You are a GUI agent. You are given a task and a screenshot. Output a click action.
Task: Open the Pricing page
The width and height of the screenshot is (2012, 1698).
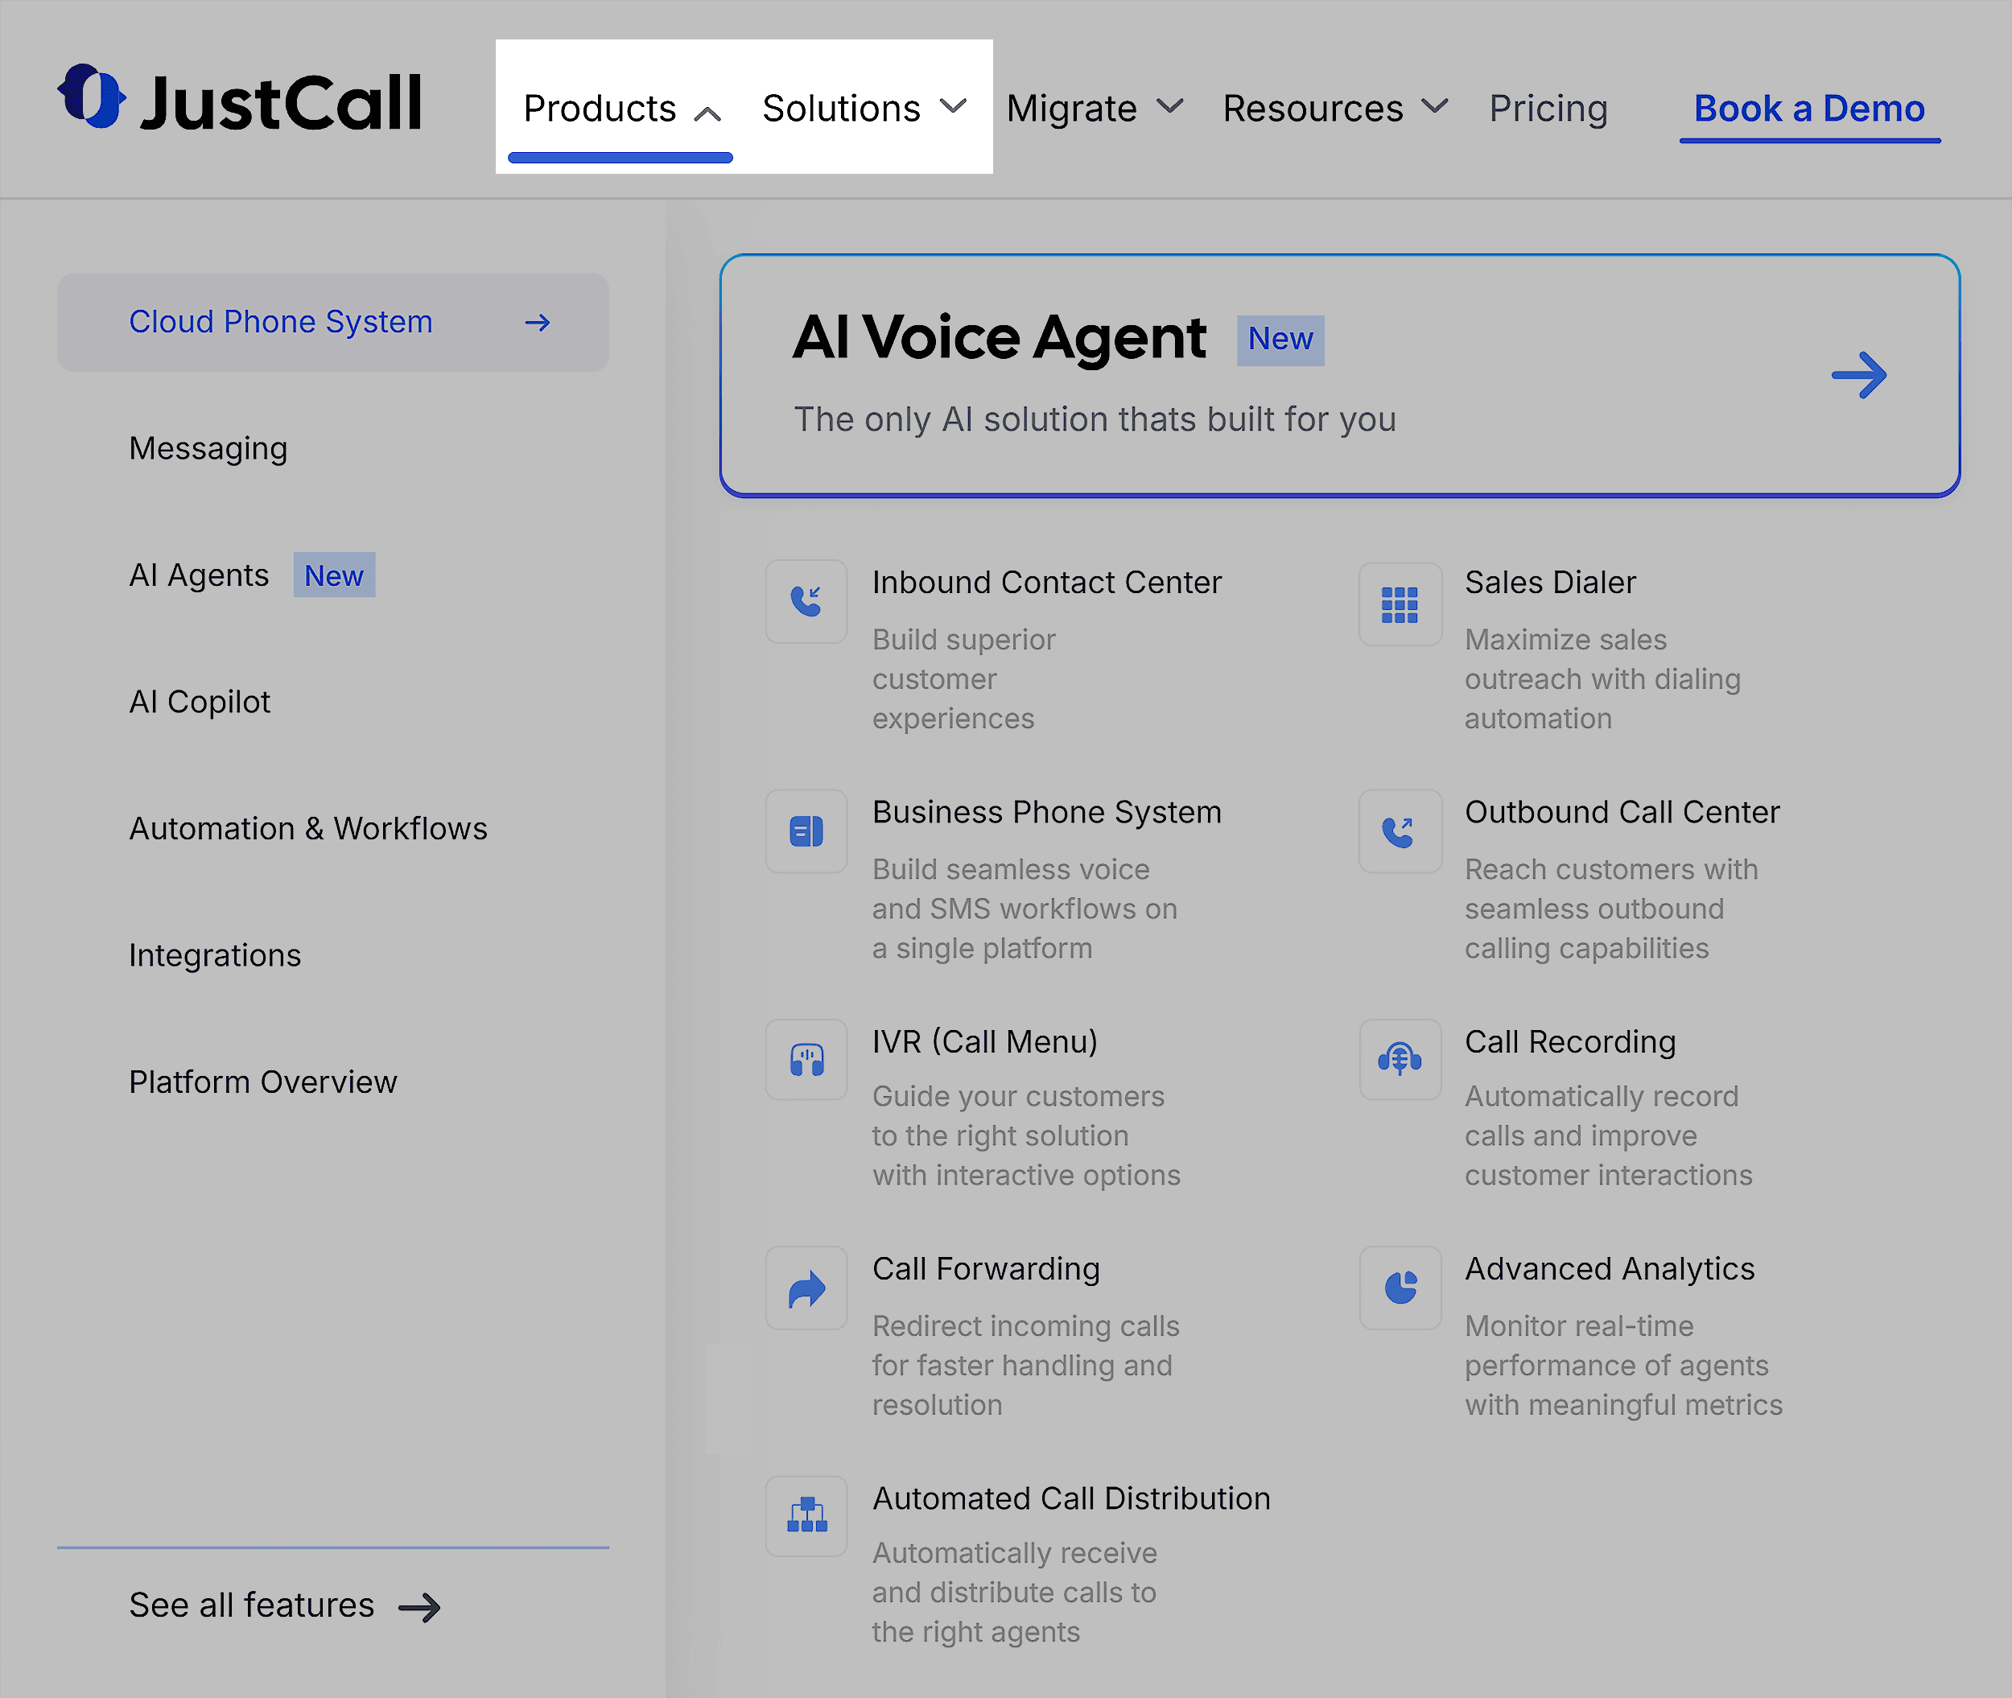(x=1548, y=108)
